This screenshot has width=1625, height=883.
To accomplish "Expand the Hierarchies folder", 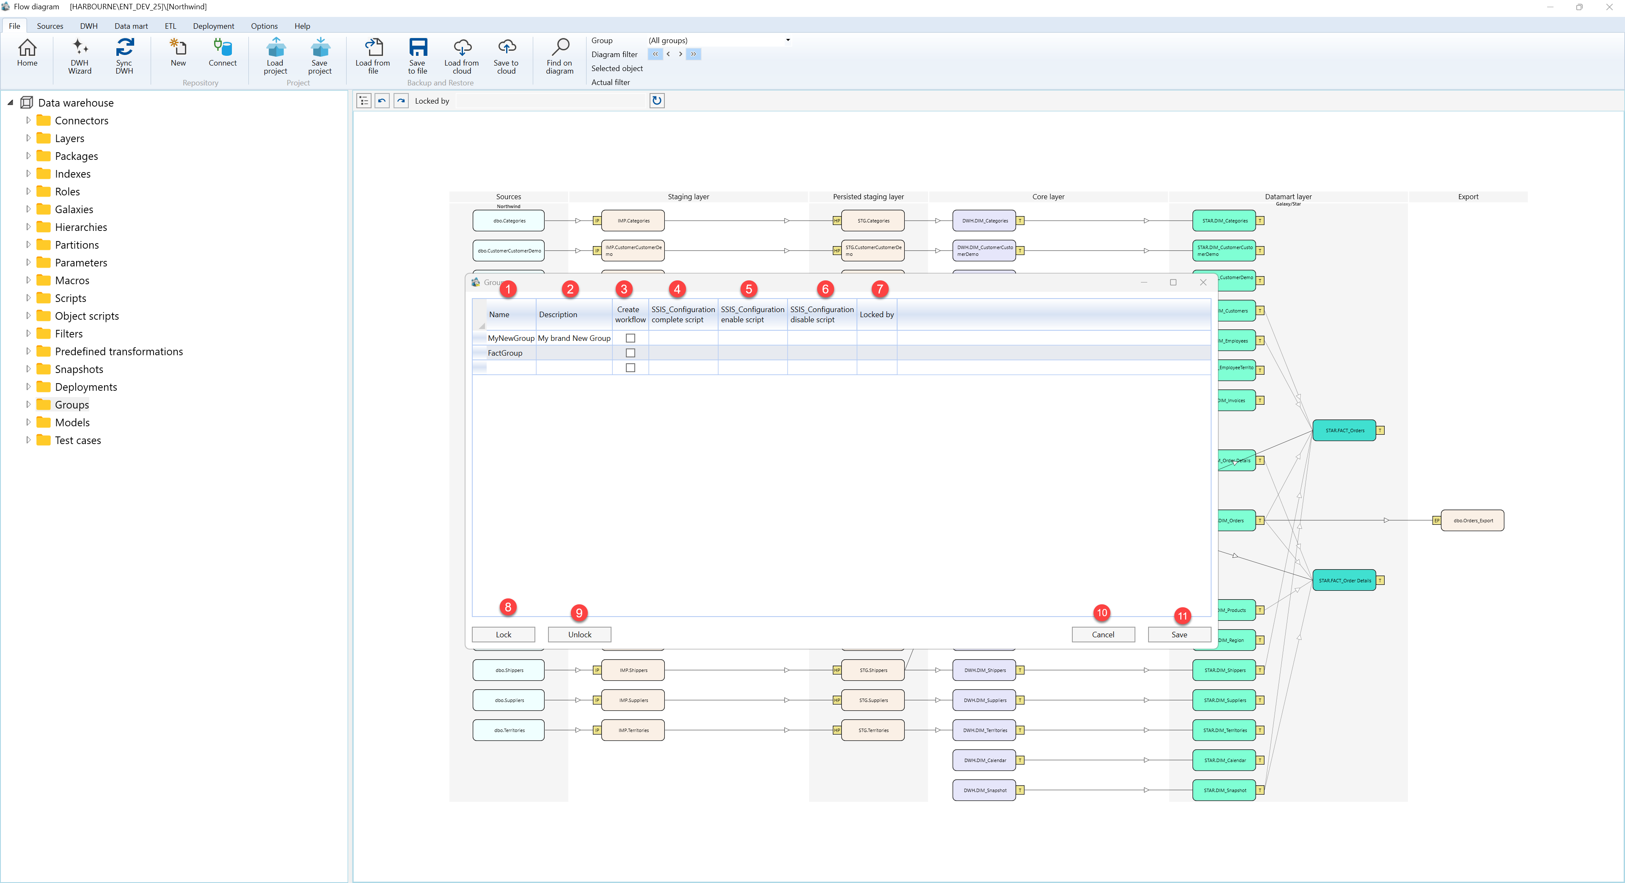I will 28,226.
